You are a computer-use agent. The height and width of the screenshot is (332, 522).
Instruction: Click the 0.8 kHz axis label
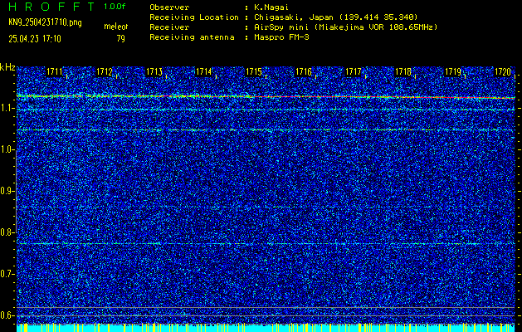7,232
